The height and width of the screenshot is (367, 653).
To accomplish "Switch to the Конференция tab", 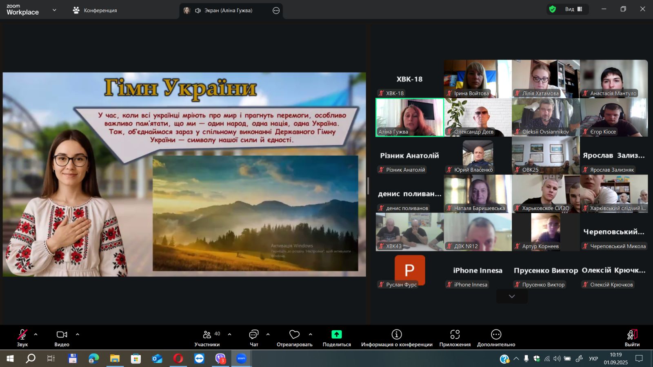I will (95, 10).
